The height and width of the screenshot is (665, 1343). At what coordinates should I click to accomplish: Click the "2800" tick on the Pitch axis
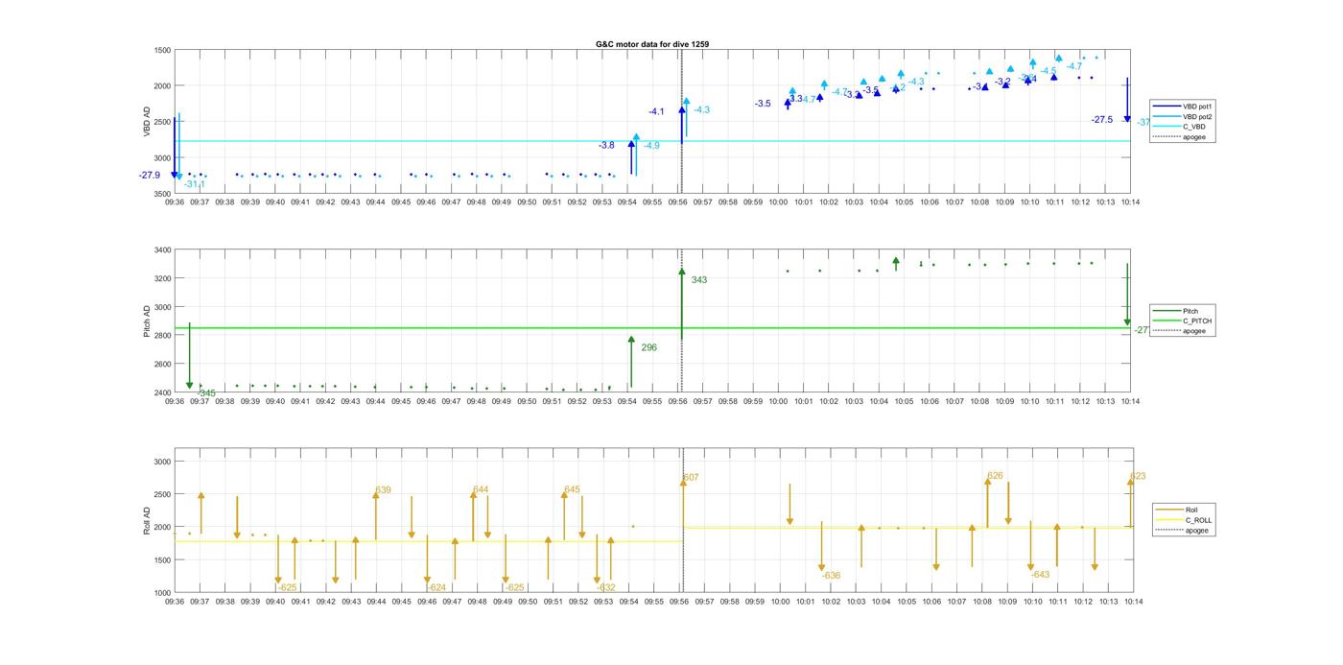click(x=162, y=336)
